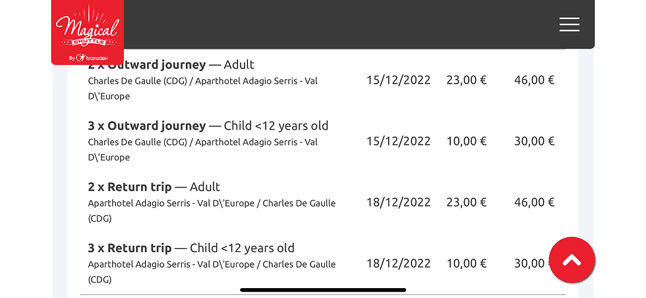Screen dimensions: 646x298
Task: Select the Return trip Child <12 line title
Action: pyautogui.click(x=191, y=248)
